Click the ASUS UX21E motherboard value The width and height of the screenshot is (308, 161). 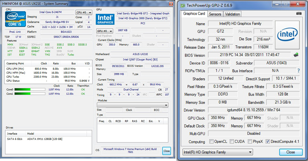coord(140,54)
